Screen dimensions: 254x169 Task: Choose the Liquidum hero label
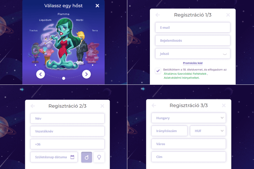pyautogui.click(x=45, y=20)
